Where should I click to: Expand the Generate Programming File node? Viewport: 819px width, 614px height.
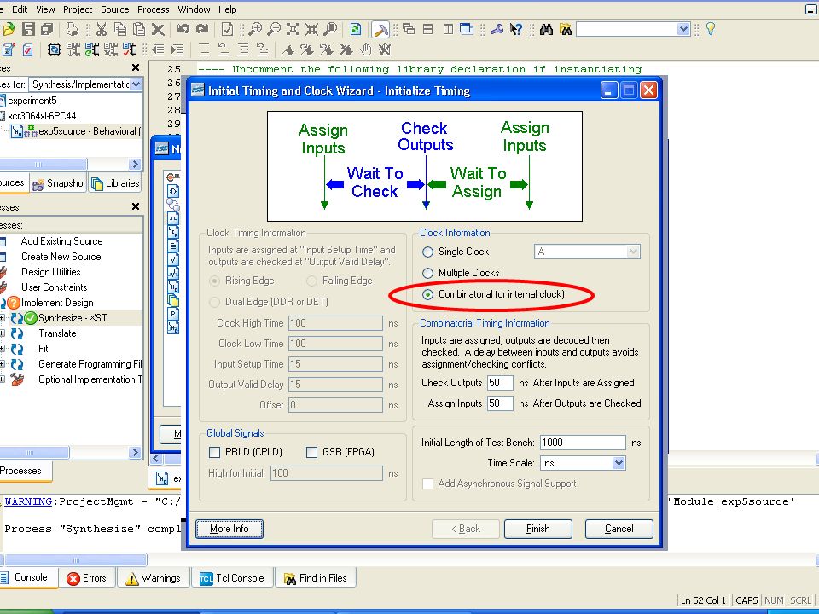pyautogui.click(x=3, y=364)
